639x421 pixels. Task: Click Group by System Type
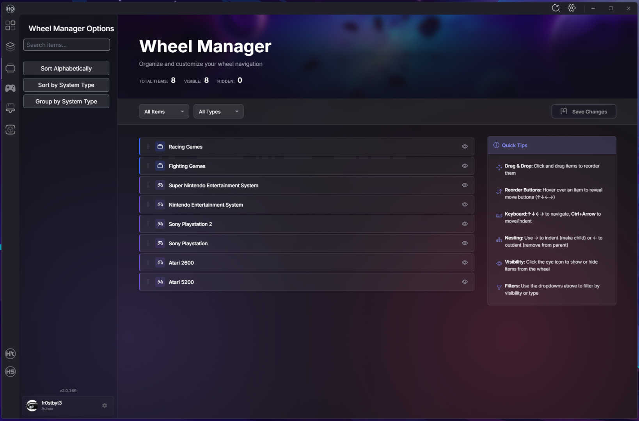click(x=66, y=101)
